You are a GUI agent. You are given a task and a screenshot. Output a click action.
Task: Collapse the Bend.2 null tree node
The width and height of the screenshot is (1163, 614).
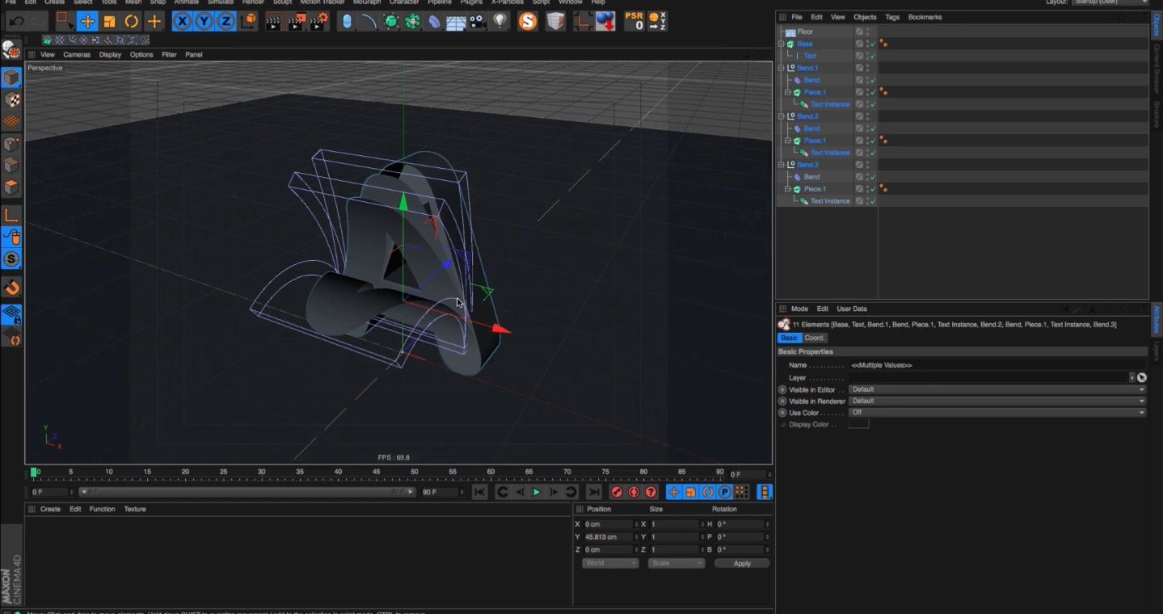click(782, 116)
